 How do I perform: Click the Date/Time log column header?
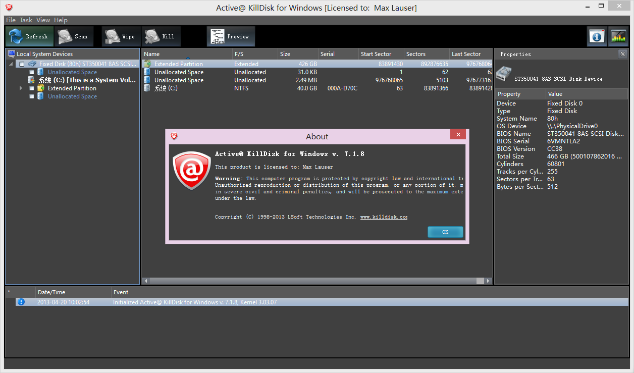[x=73, y=292]
